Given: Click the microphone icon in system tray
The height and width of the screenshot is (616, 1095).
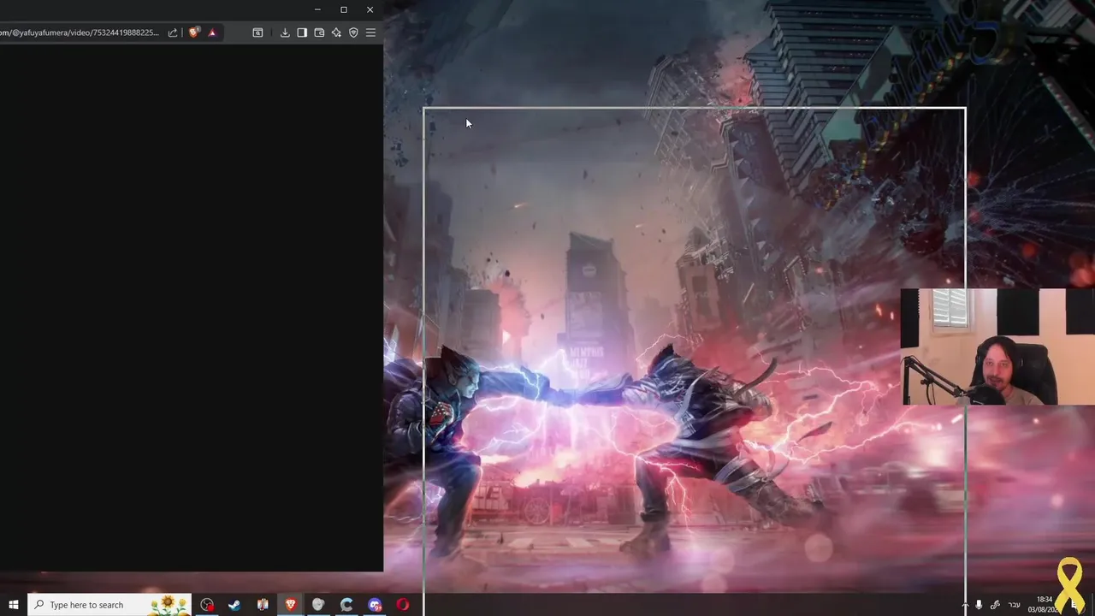Looking at the screenshot, I should click(979, 605).
